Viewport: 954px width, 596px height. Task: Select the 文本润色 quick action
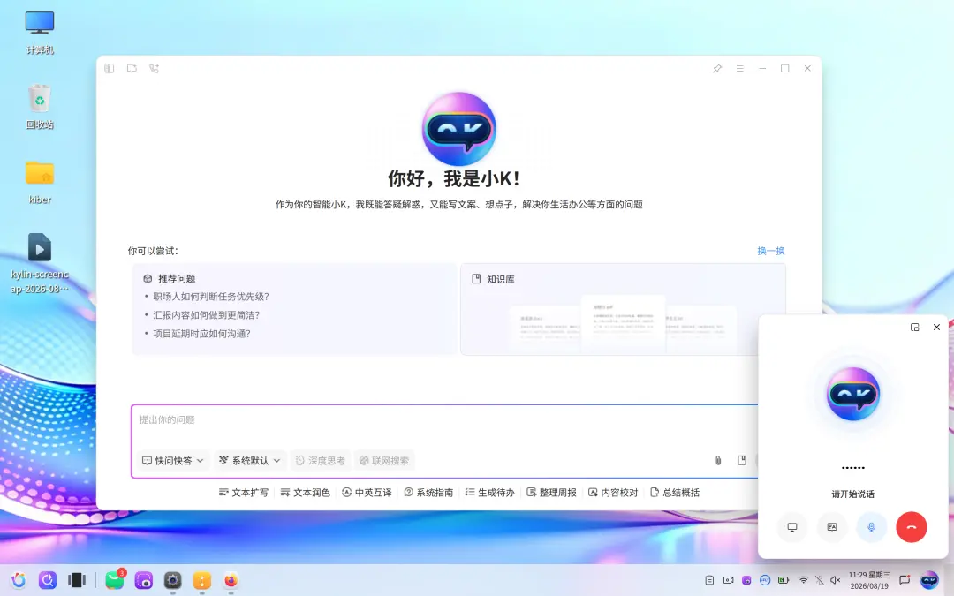pos(305,492)
